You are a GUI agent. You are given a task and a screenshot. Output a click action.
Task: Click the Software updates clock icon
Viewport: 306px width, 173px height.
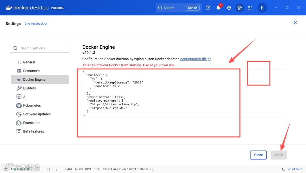(19, 114)
